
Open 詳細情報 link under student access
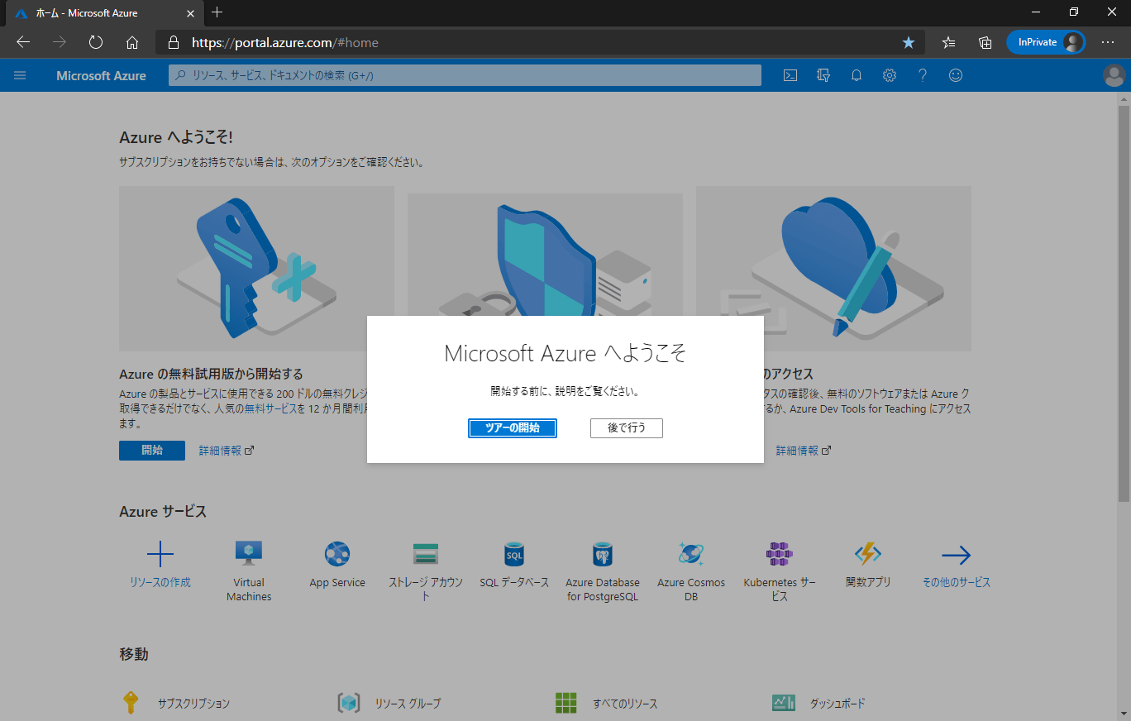(x=803, y=451)
